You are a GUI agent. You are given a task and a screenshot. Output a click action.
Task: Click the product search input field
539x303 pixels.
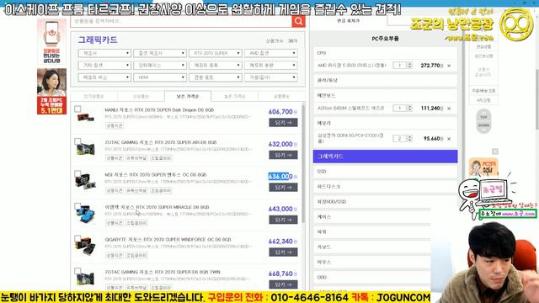coord(182,21)
